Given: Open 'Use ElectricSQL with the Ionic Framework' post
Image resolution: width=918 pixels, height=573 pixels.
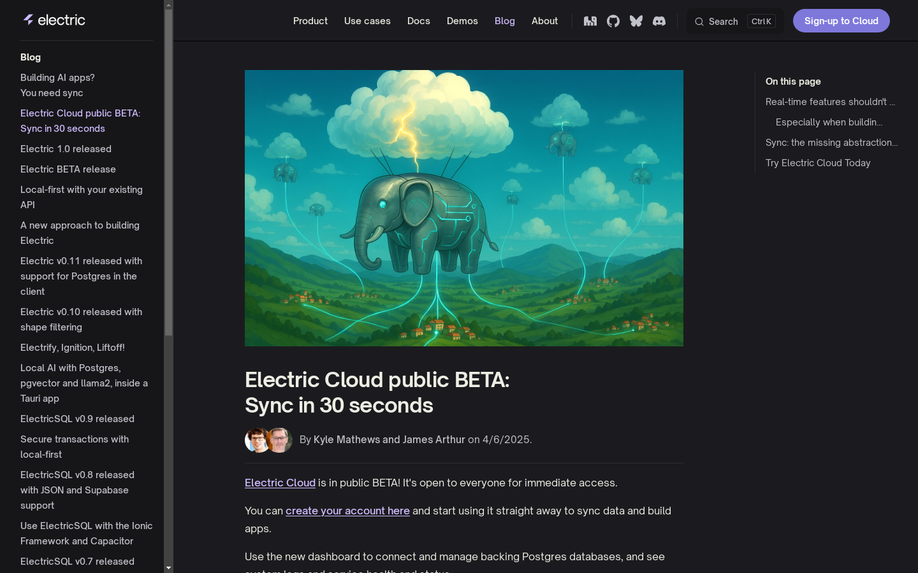Looking at the screenshot, I should (x=86, y=534).
